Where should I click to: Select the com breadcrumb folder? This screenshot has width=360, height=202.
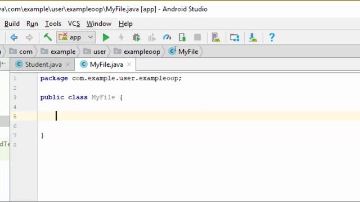21,52
